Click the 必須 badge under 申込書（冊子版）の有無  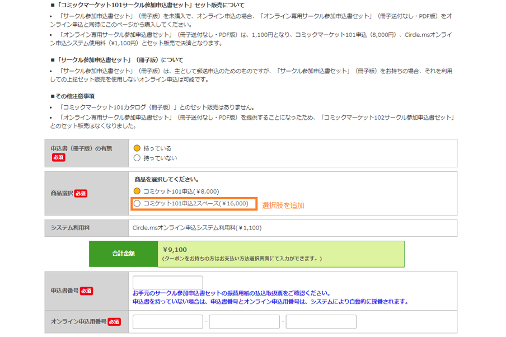point(59,157)
